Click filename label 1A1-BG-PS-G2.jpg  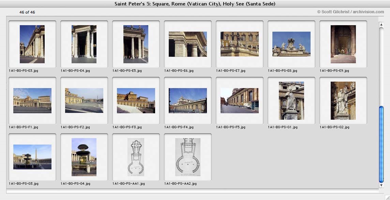(x=334, y=127)
